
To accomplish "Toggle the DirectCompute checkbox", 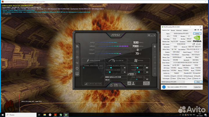I will click(184, 76).
